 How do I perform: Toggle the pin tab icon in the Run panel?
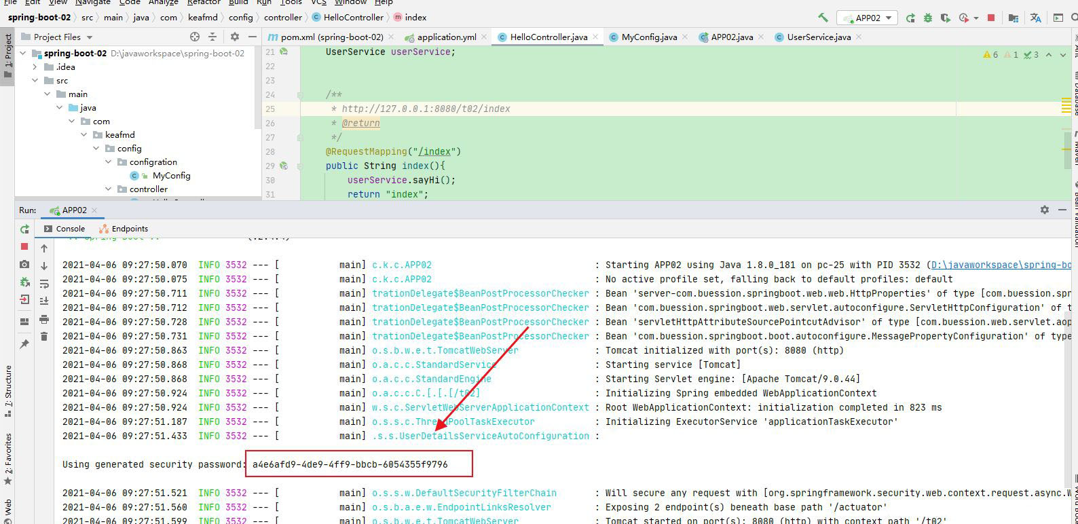[24, 344]
